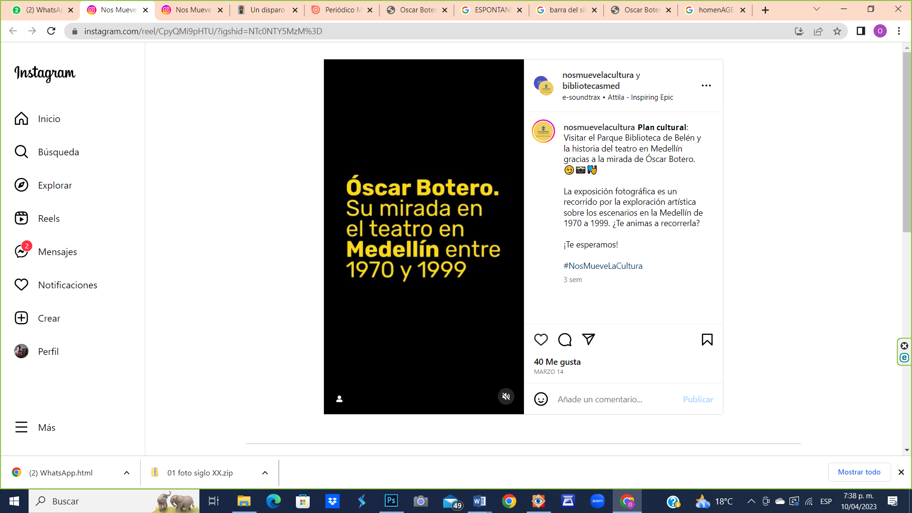Screen dimensions: 912x513
Task: Like the reel with heart icon
Action: point(541,340)
